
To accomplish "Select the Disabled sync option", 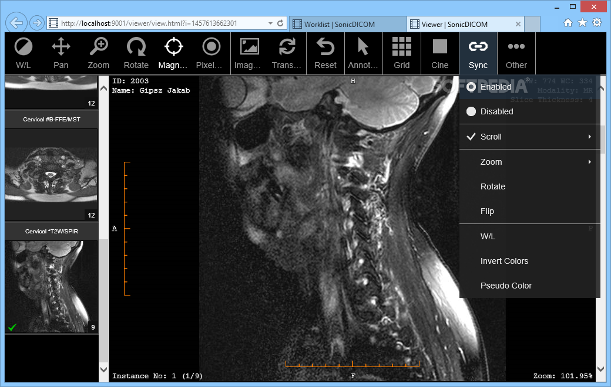I will pos(529,111).
